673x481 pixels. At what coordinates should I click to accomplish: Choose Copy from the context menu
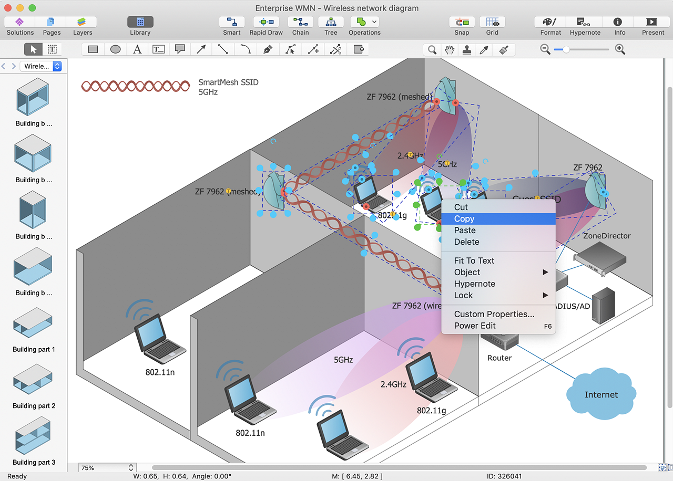464,219
